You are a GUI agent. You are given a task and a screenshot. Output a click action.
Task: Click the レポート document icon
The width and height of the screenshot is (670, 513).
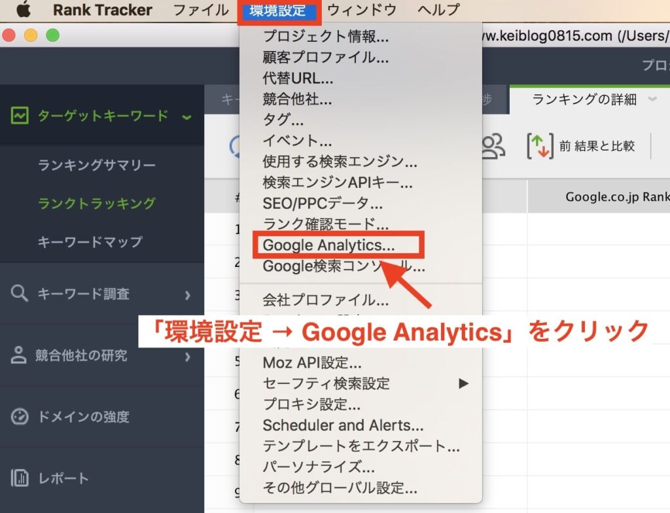coord(19,478)
